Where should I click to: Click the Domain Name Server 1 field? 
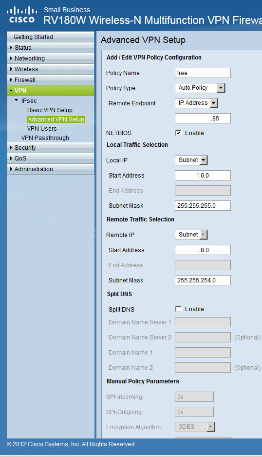tap(203, 322)
